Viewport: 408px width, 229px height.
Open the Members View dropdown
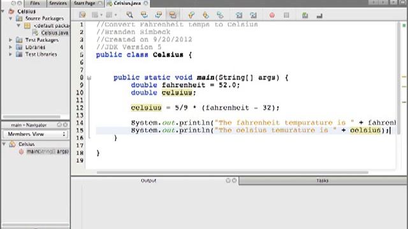coord(36,134)
